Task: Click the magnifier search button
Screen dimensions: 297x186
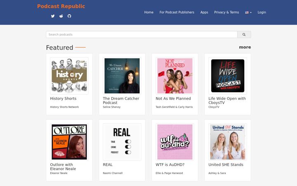Action: coord(244,35)
